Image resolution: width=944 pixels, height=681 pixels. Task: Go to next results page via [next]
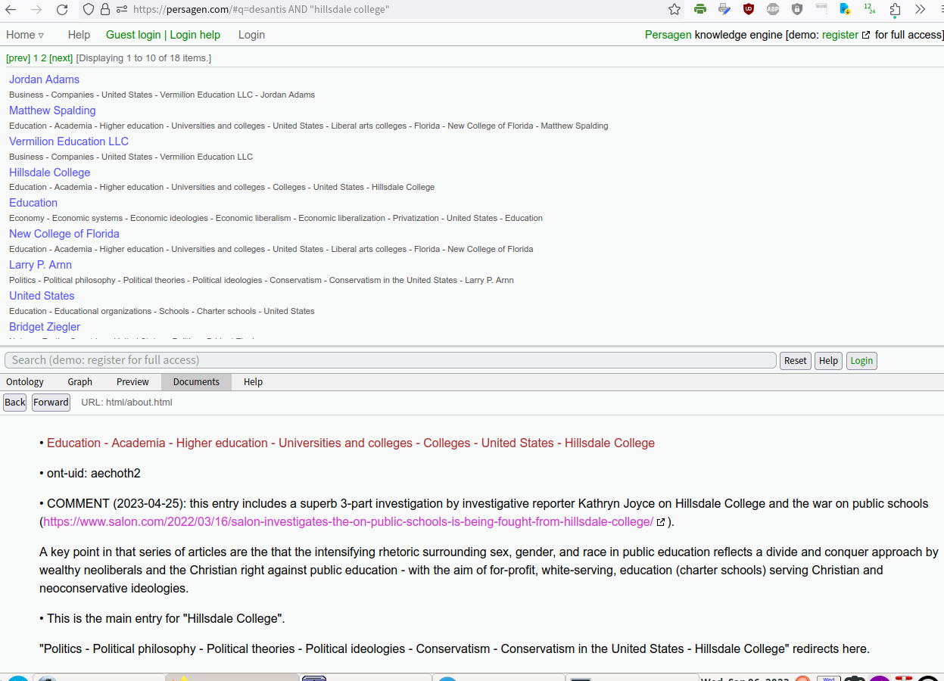[61, 58]
